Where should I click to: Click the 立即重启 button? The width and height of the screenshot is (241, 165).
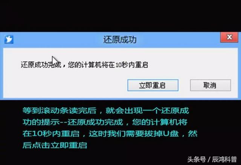pyautogui.click(x=153, y=85)
